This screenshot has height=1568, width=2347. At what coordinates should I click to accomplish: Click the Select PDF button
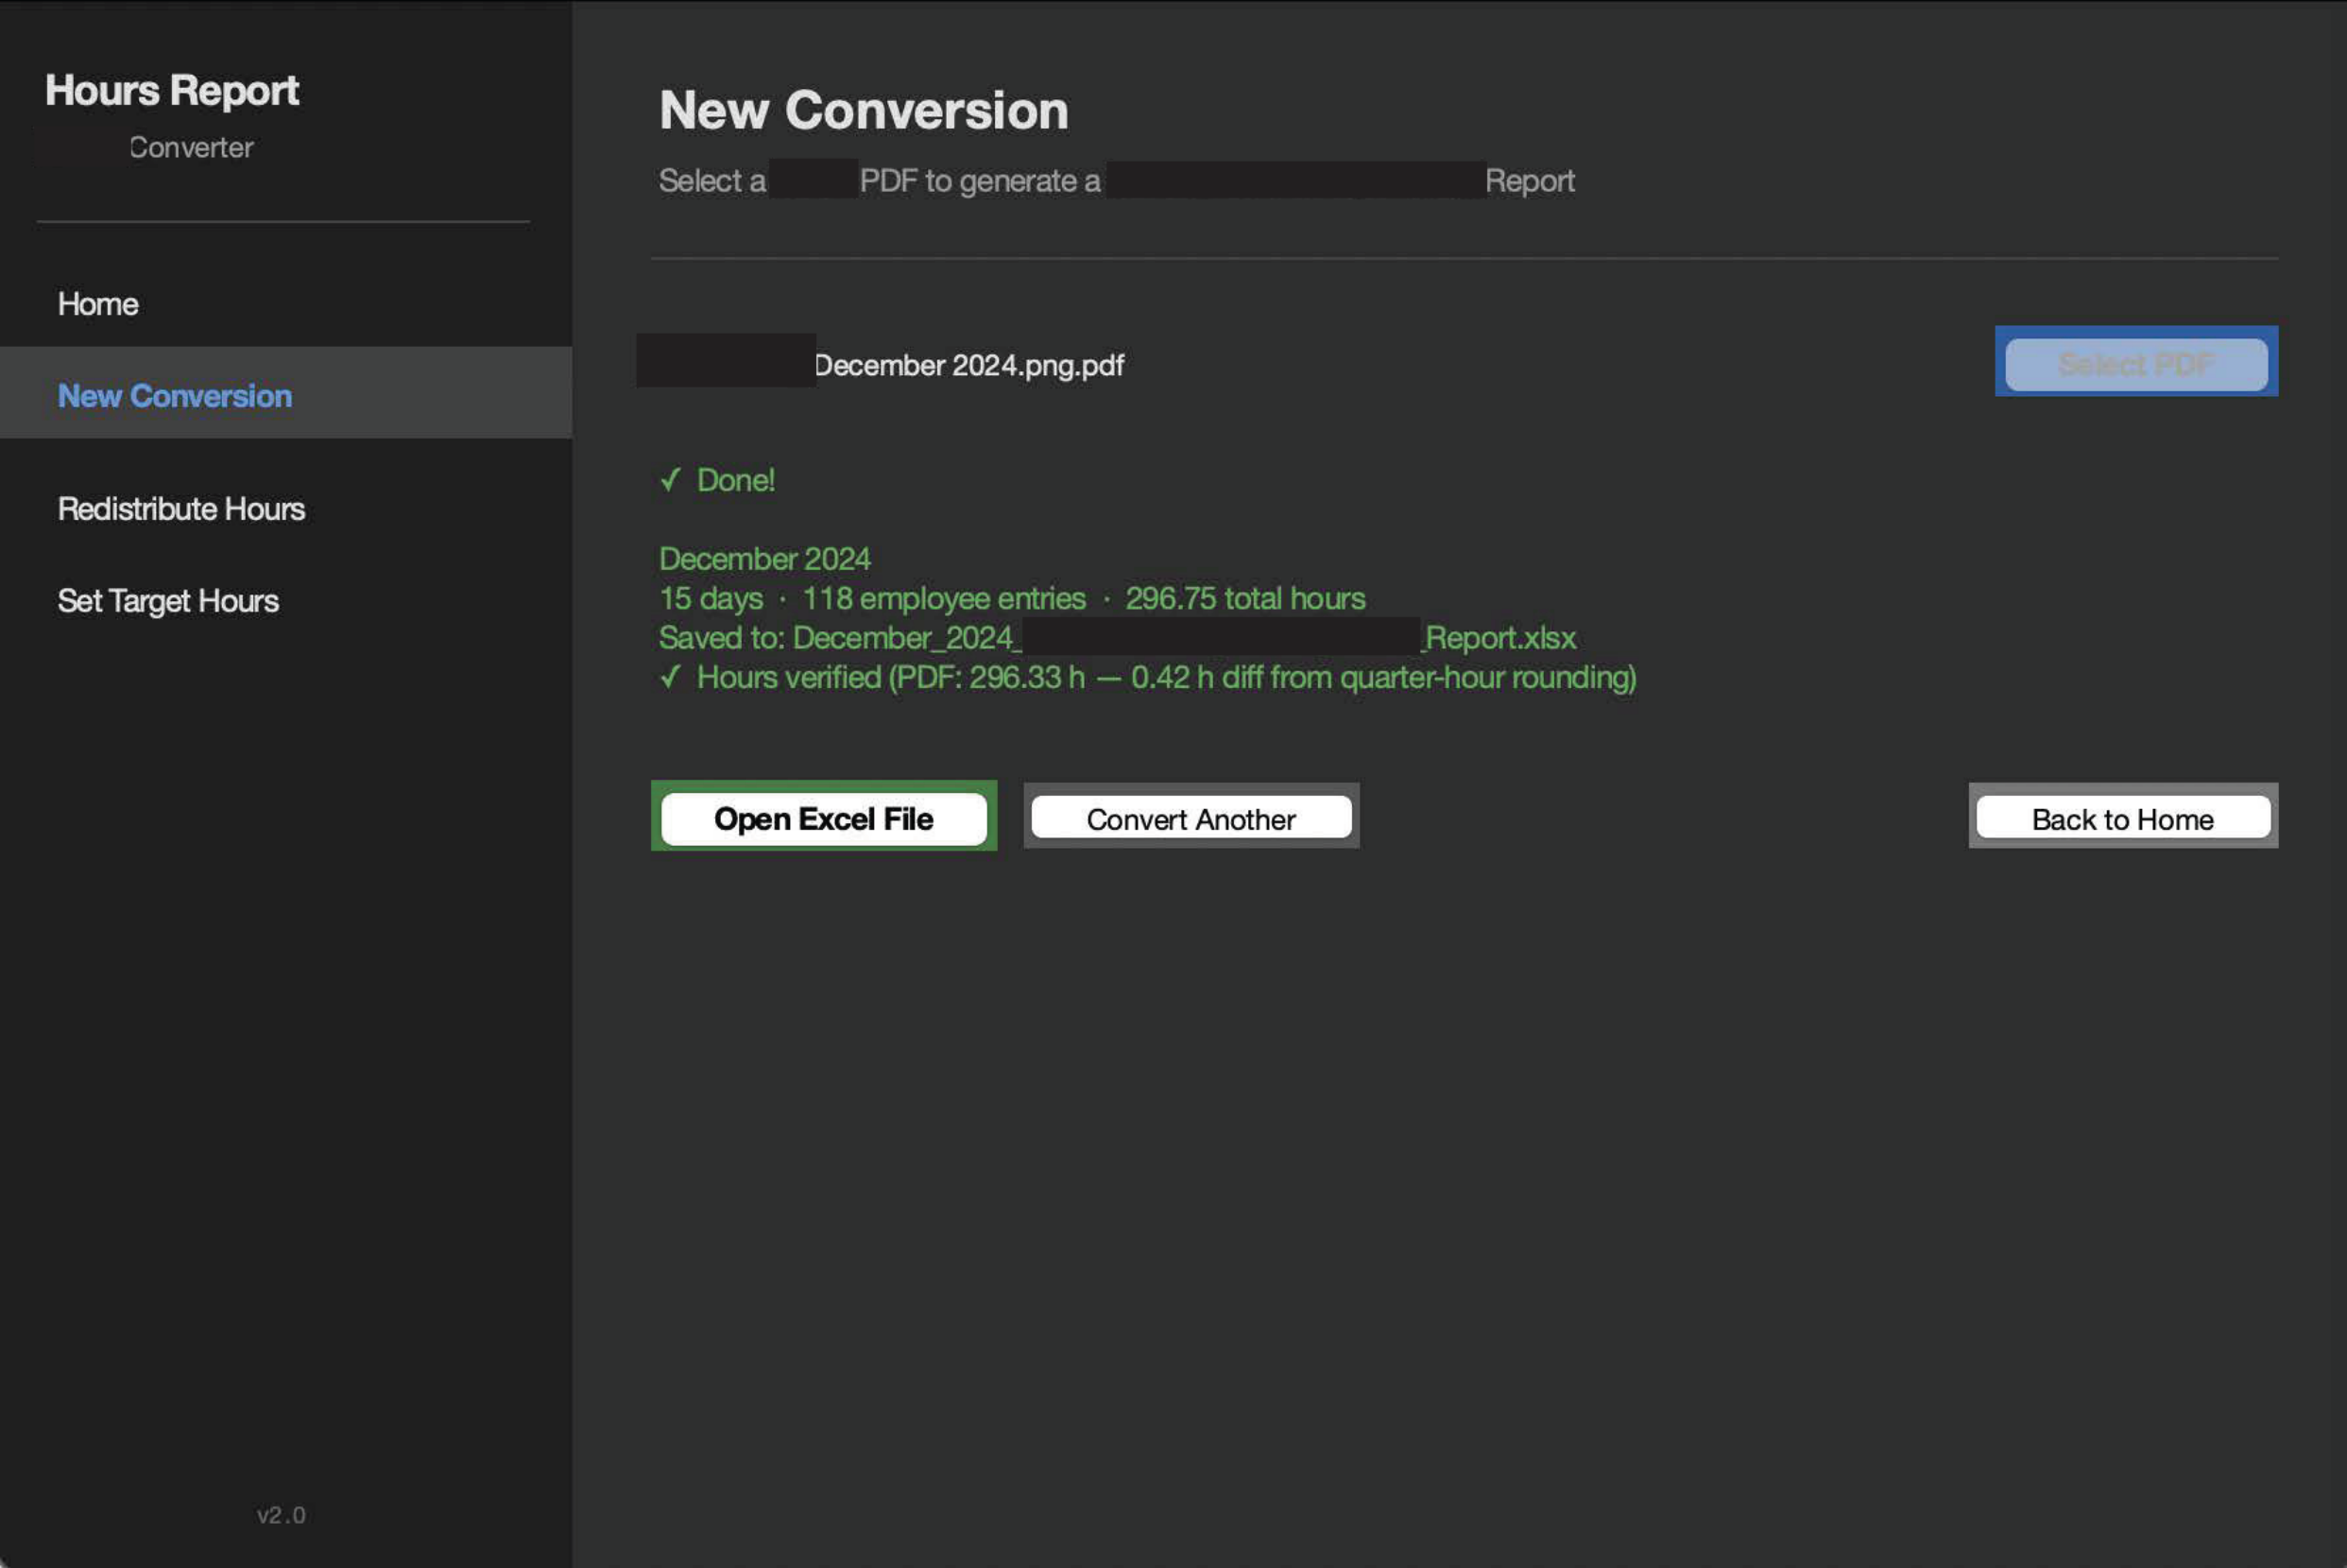pos(2135,363)
